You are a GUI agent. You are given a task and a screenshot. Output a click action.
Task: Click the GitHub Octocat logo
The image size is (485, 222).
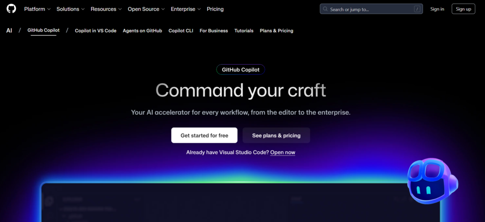click(x=11, y=9)
